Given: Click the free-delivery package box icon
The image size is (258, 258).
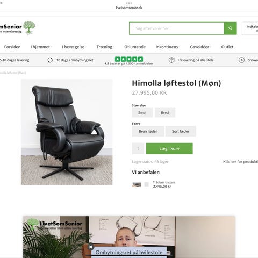Looking at the screenshot, I should click(171, 60).
